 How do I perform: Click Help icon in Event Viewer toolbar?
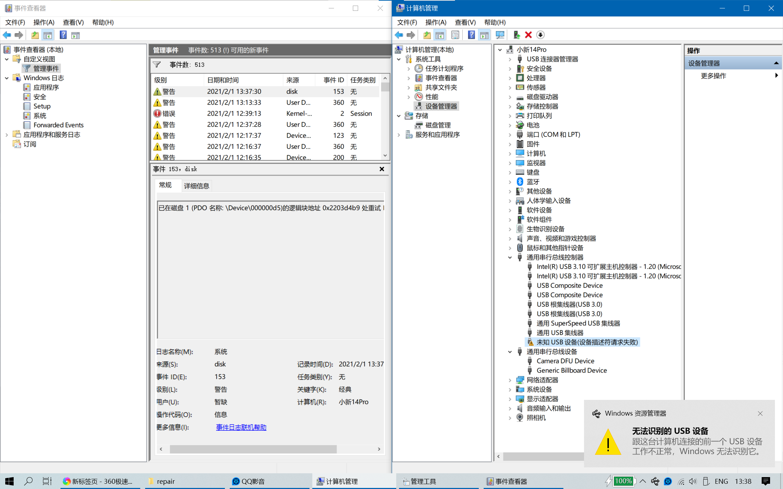point(63,35)
